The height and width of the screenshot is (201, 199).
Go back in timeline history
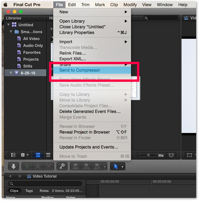tap(10, 176)
